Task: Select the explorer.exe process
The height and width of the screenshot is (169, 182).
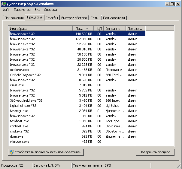Action: click(x=77, y=70)
